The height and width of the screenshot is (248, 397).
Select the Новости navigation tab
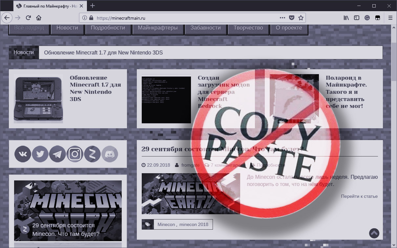(67, 28)
